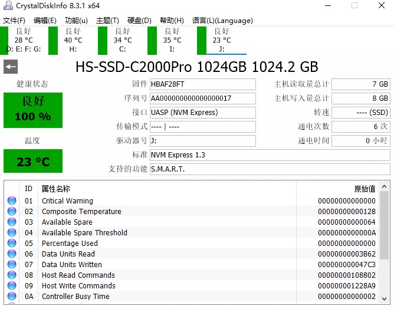Viewport: 394px width, 309px height.
Task: Close the CrystalDiskInfo window
Action: [382, 5]
